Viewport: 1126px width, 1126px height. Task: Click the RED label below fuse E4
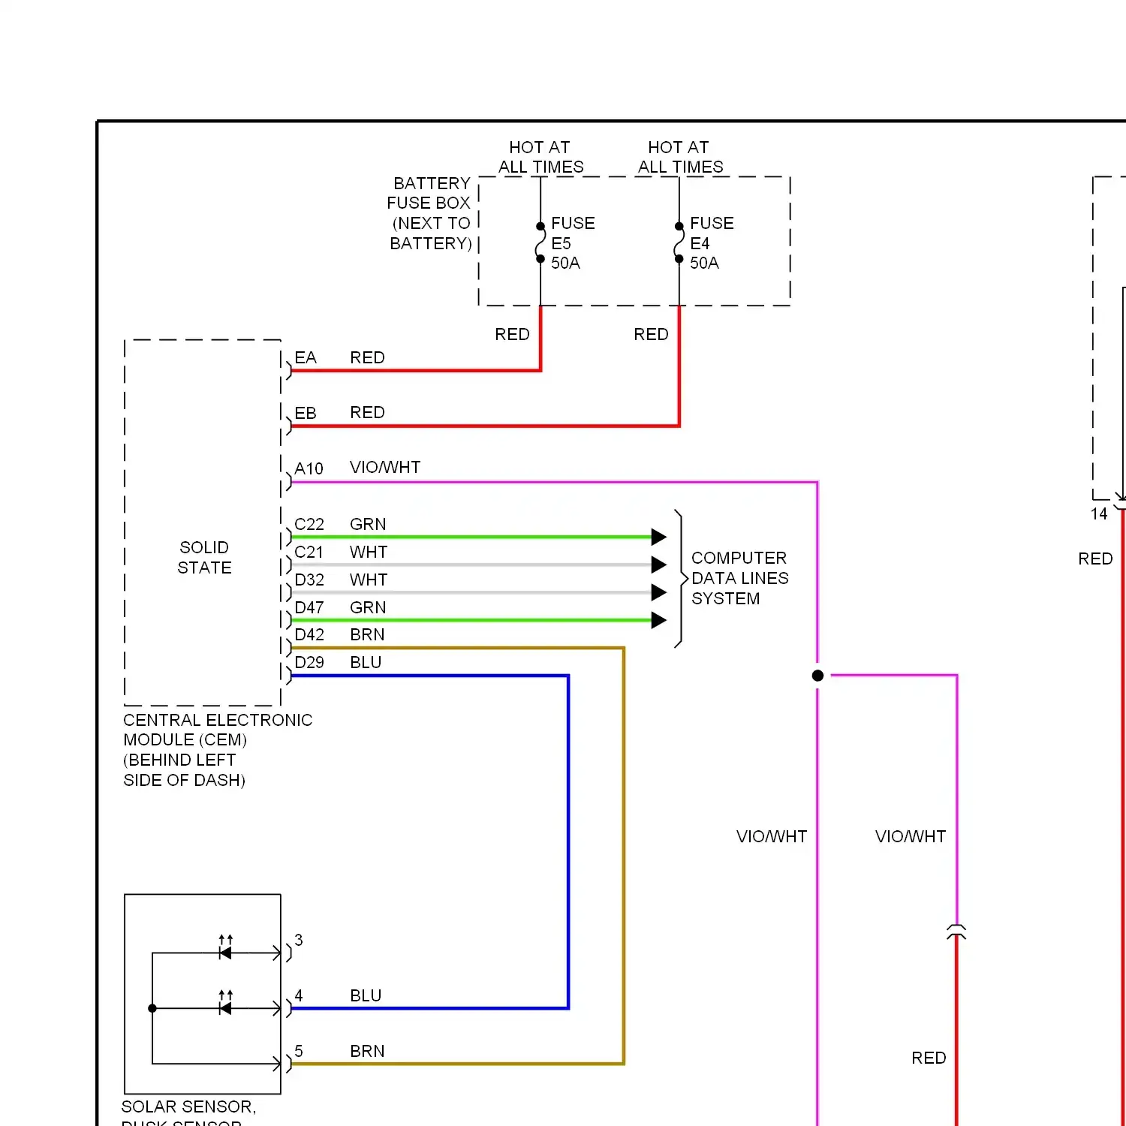(x=651, y=334)
